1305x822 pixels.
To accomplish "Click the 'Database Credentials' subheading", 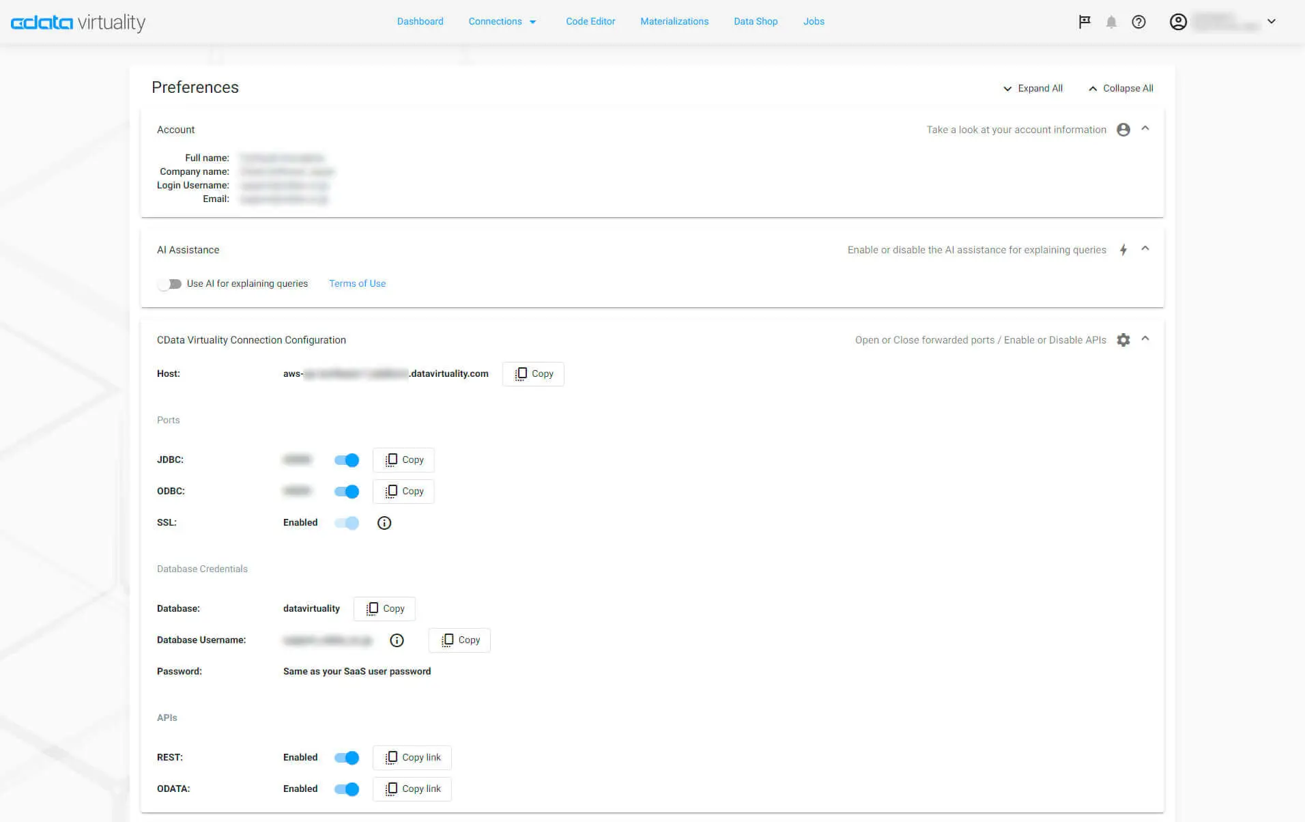I will tap(202, 569).
